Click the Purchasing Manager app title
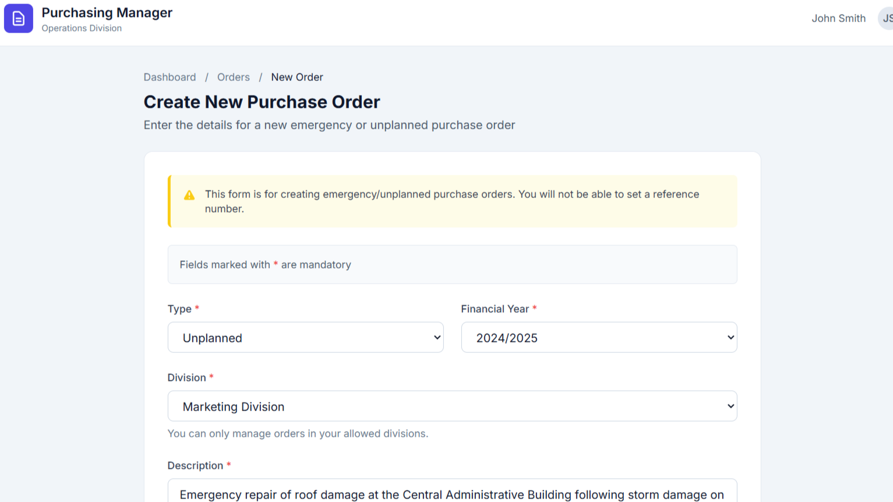The image size is (893, 502). point(107,13)
